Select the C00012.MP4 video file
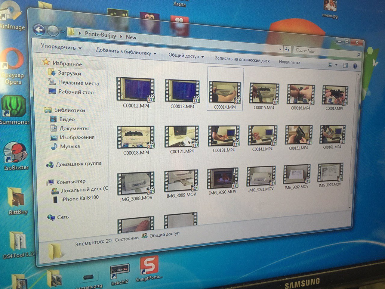 [x=136, y=93]
